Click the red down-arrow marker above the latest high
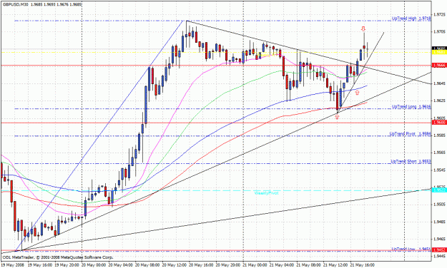The height and width of the screenshot is (268, 447). tap(363, 29)
